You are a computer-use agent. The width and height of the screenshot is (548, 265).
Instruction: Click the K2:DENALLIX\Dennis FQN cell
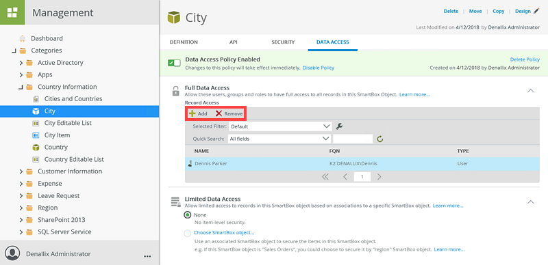pyautogui.click(x=353, y=163)
